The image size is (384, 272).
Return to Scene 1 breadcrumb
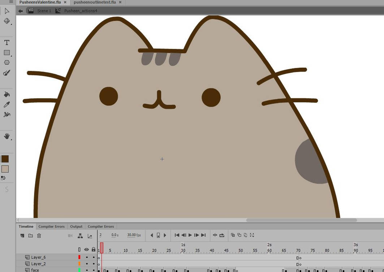44,11
